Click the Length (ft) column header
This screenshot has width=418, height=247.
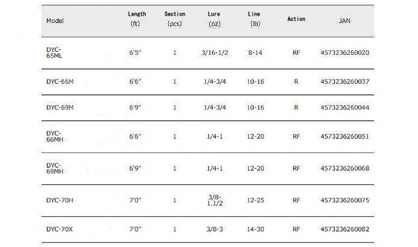[137, 19]
